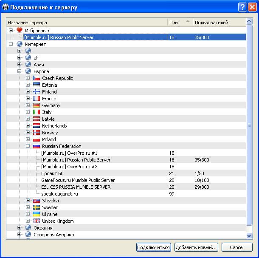This screenshot has width=259, height=258.
Task: Click the Ukraine flag icon
Action: (x=37, y=214)
